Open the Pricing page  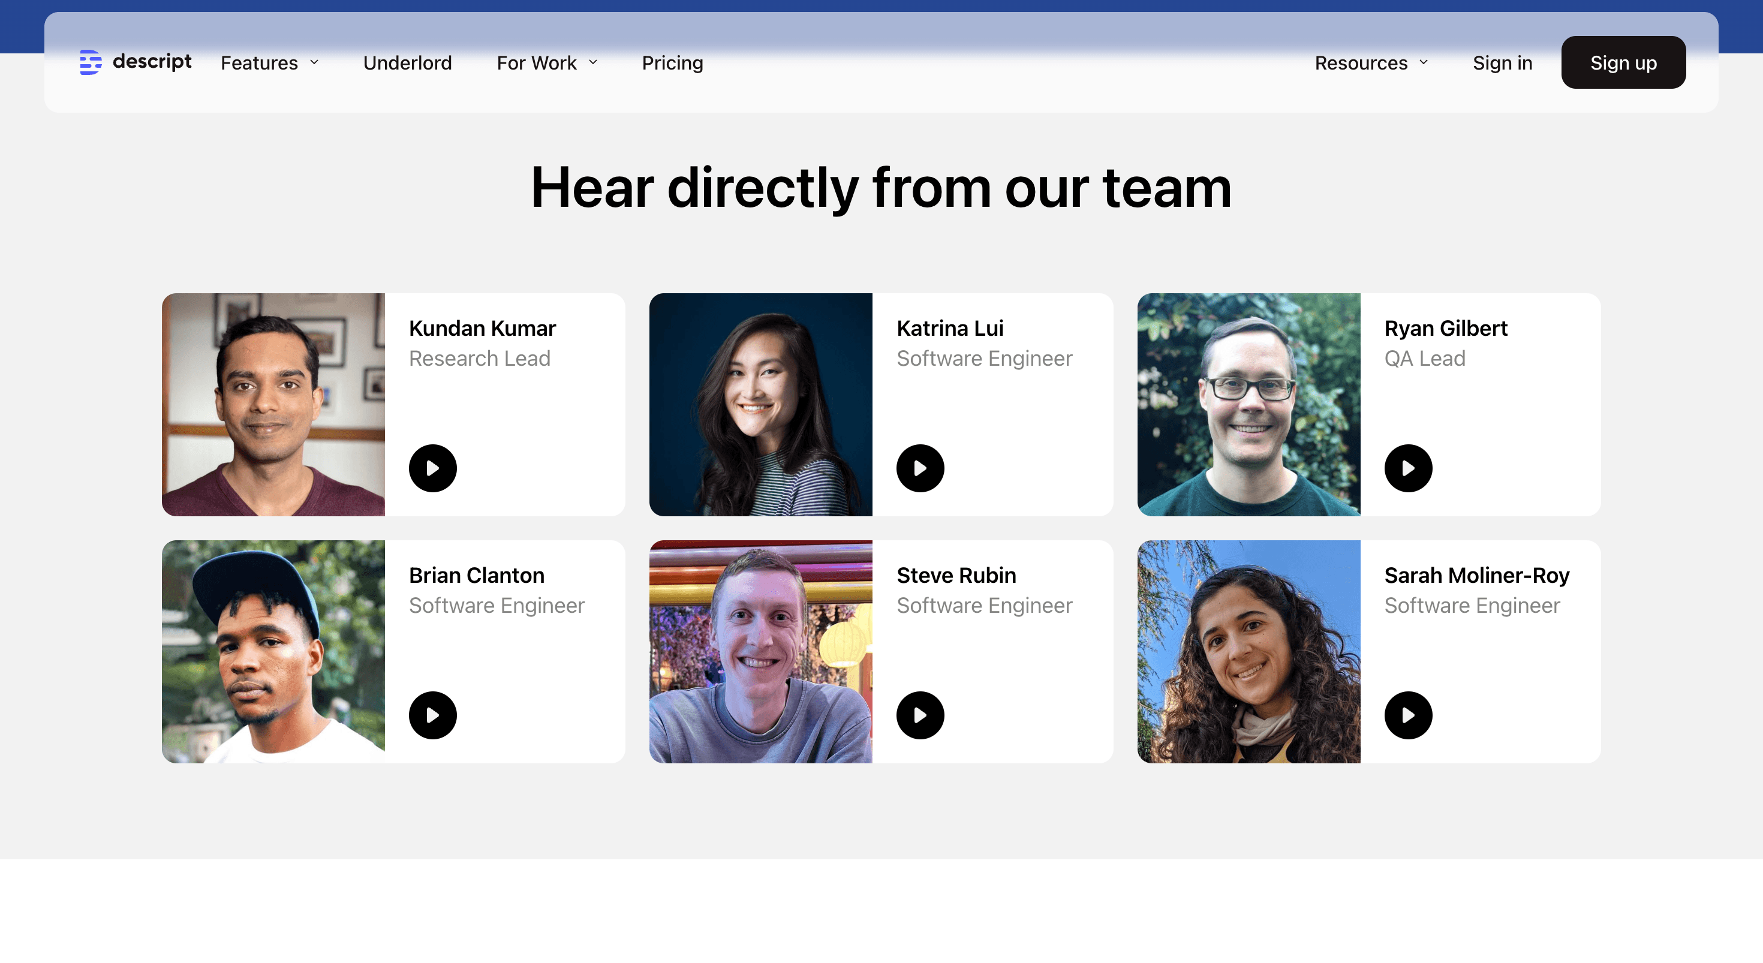672,63
